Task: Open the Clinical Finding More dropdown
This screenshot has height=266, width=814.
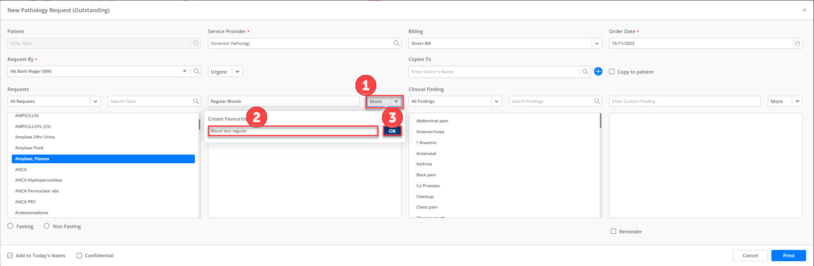Action: click(797, 101)
